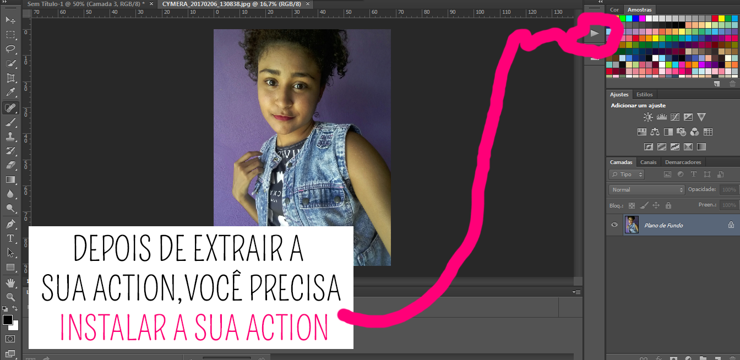Image resolution: width=740 pixels, height=360 pixels.
Task: Toggle smart object layer filter
Action: click(x=720, y=174)
